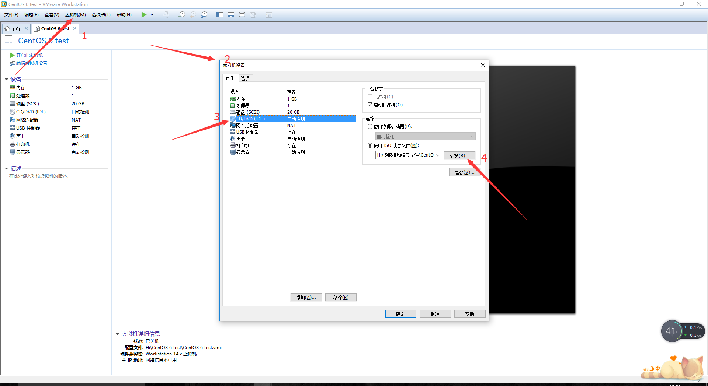Click the 添加(A)... button

click(x=306, y=297)
